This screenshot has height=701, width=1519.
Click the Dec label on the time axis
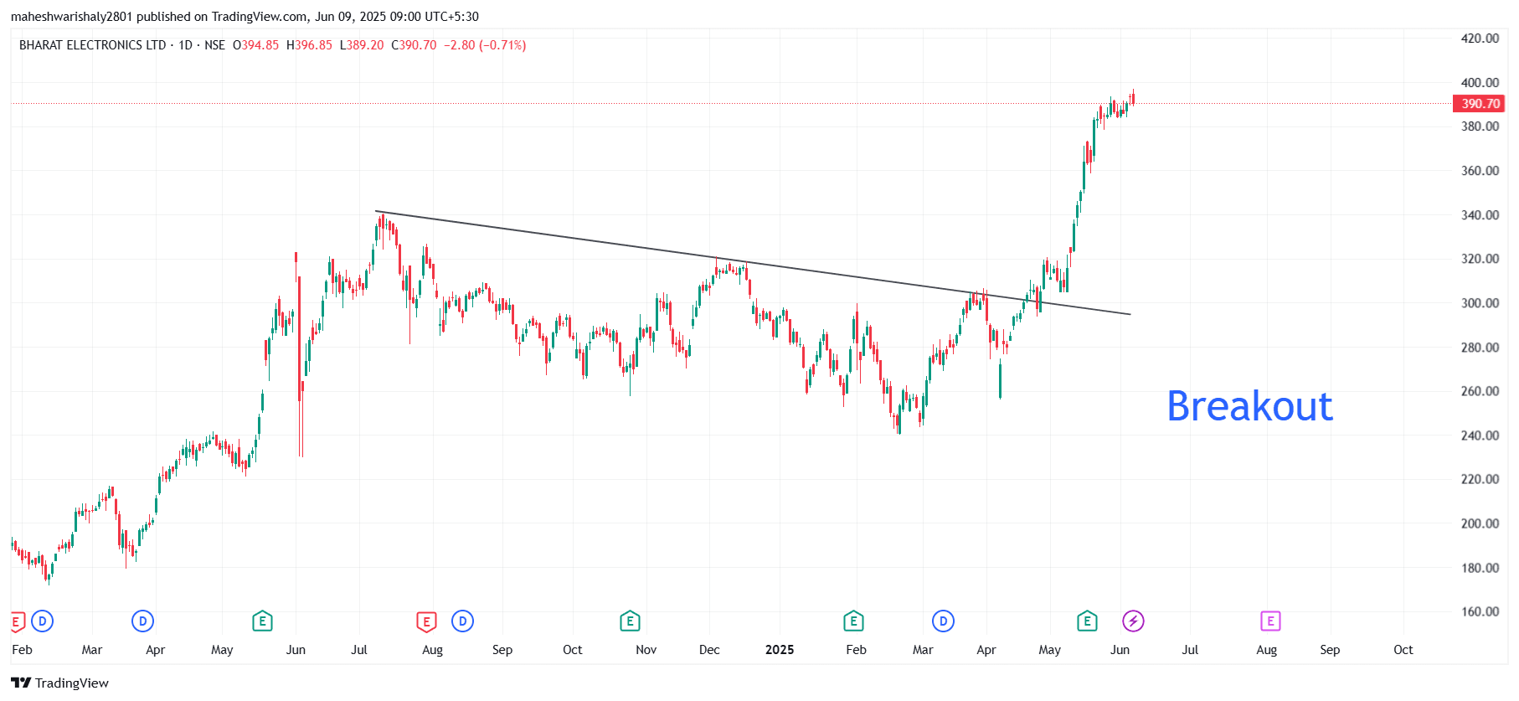(x=709, y=650)
